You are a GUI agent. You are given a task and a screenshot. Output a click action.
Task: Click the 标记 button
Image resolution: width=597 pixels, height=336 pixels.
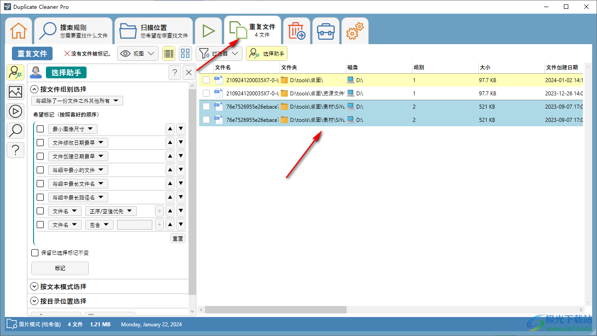coord(60,268)
